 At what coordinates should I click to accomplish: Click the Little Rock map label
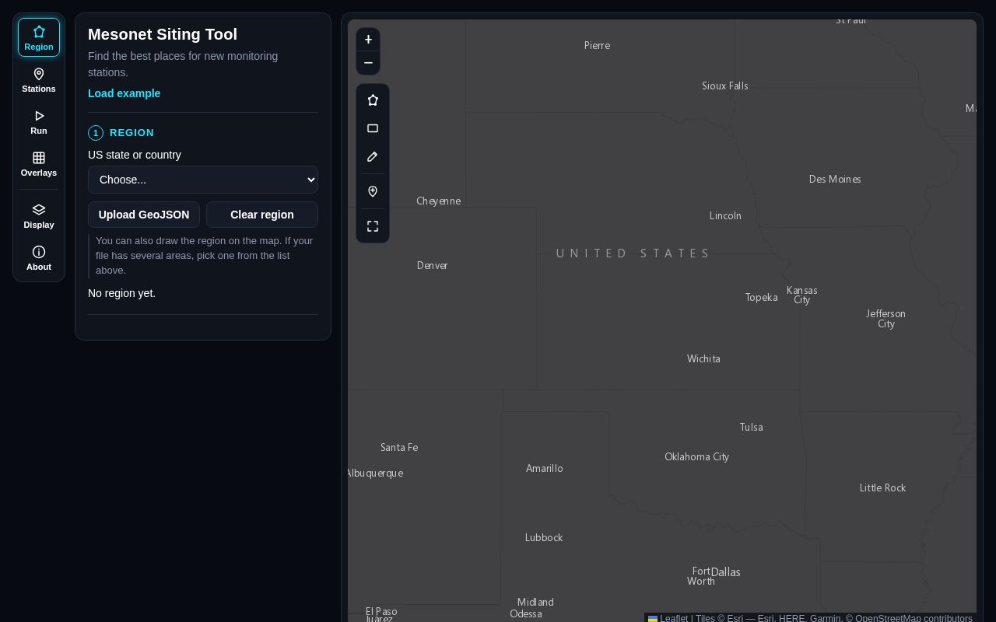click(x=883, y=488)
